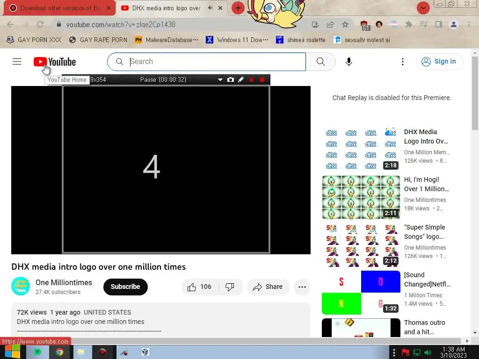Open DHX Media Logo Intro thumbnail
The image size is (479, 359).
(361, 149)
